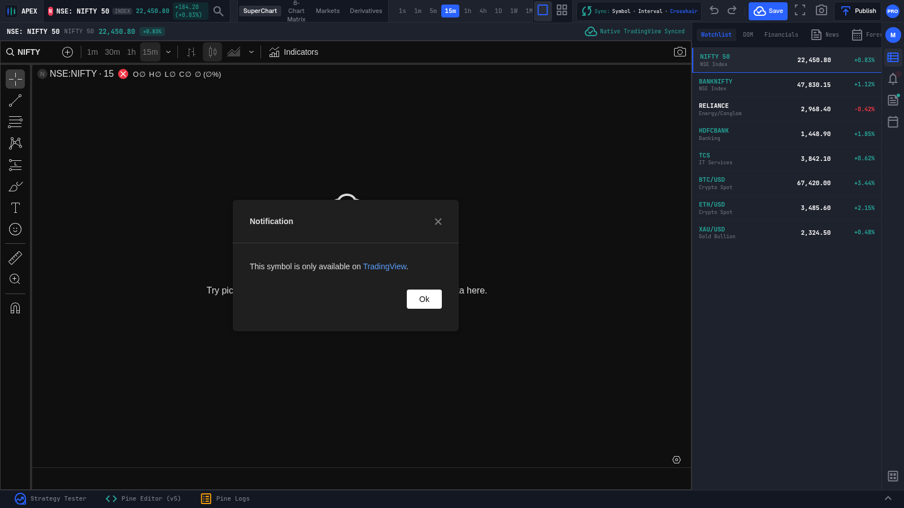This screenshot has height=508, width=904.
Task: Open the Strategy Tester panel
Action: [51, 499]
